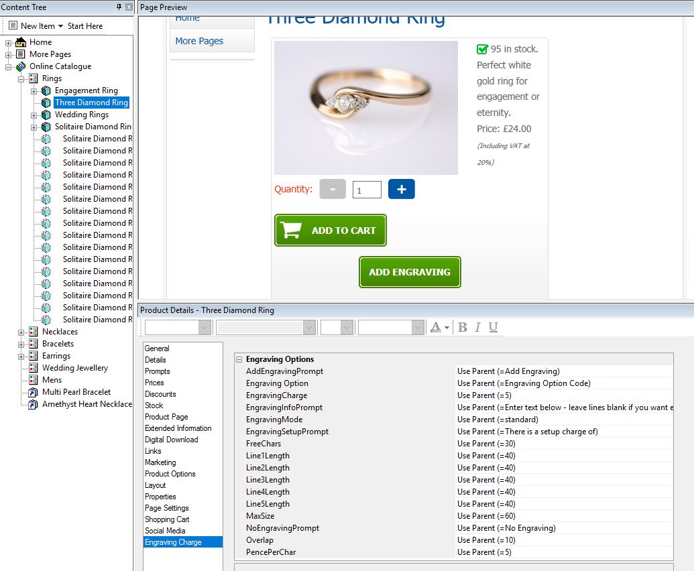The image size is (694, 571).
Task: Expand the Necklaces section in tree
Action: pyautogui.click(x=21, y=332)
